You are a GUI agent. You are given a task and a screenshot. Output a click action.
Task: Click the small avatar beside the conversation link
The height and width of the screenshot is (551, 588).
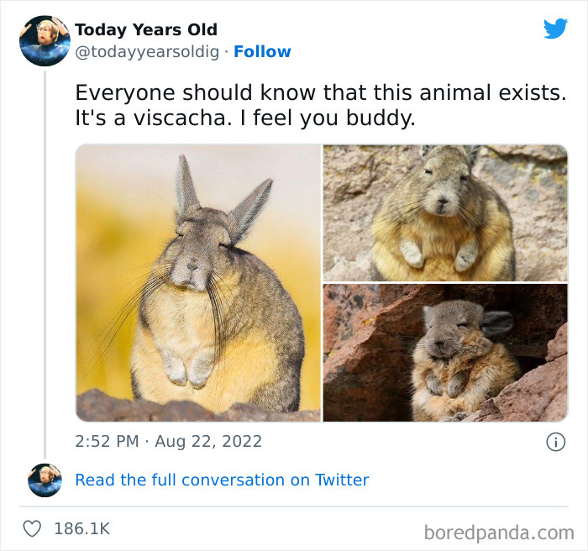click(45, 480)
